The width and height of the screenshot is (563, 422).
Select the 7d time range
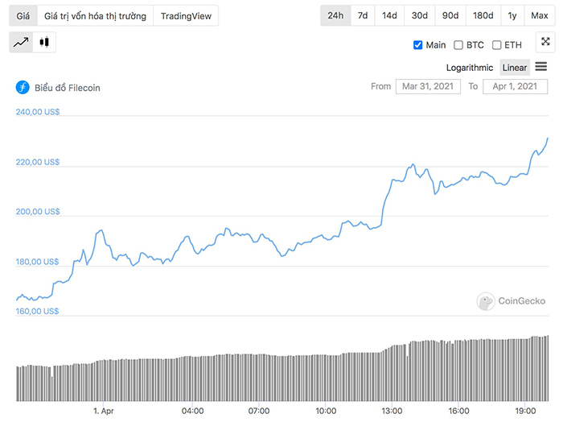[363, 16]
